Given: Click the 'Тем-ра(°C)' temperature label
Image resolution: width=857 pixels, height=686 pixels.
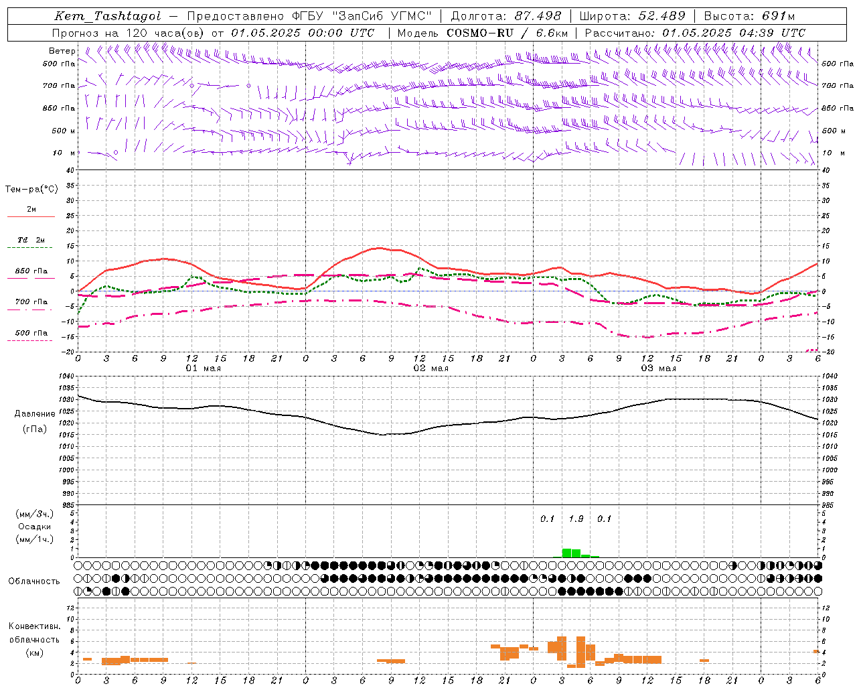Looking at the screenshot, I should [x=31, y=190].
